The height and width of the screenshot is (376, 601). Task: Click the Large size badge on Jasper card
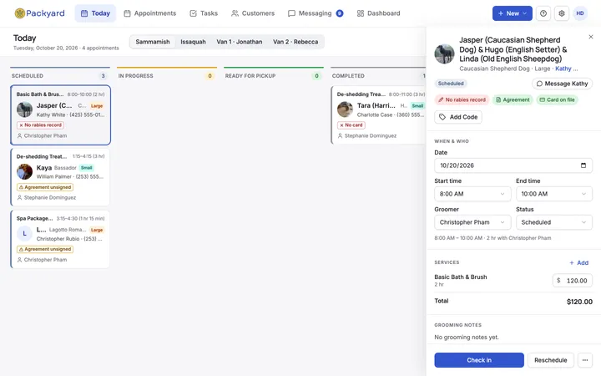(x=97, y=106)
